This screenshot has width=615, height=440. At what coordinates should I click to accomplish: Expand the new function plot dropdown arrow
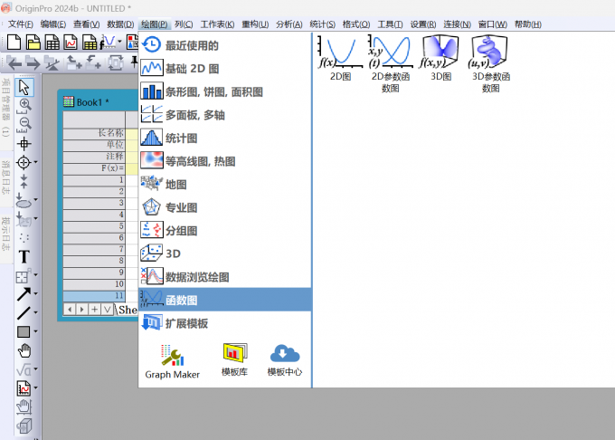[x=119, y=42]
